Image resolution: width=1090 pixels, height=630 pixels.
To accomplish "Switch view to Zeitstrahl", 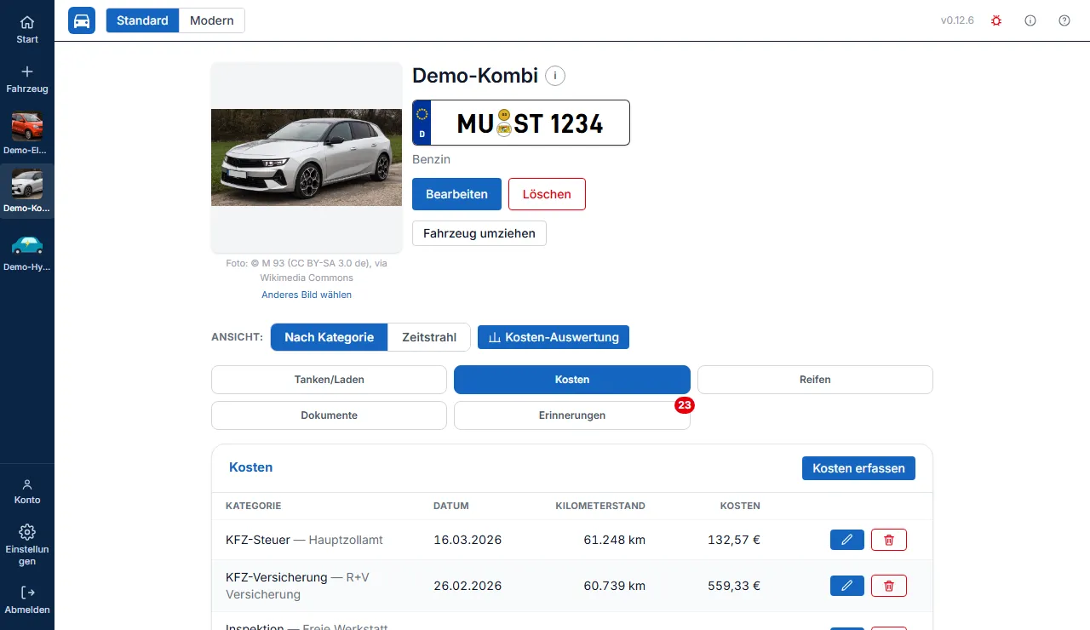I will click(429, 337).
